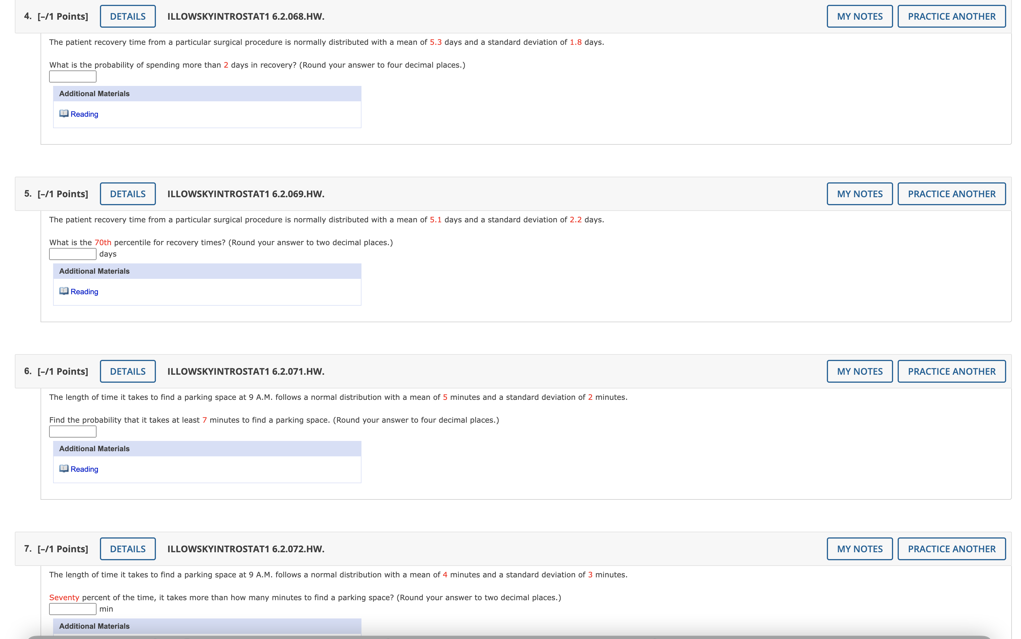1021x639 pixels.
Task: Expand DETAILS for question 4
Action: [128, 17]
